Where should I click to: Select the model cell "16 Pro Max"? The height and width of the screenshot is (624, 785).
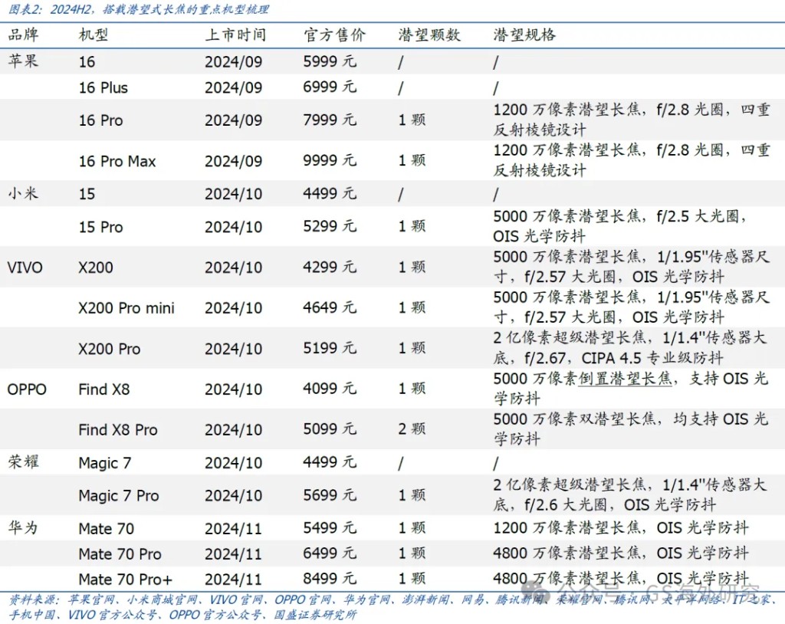[x=117, y=161]
